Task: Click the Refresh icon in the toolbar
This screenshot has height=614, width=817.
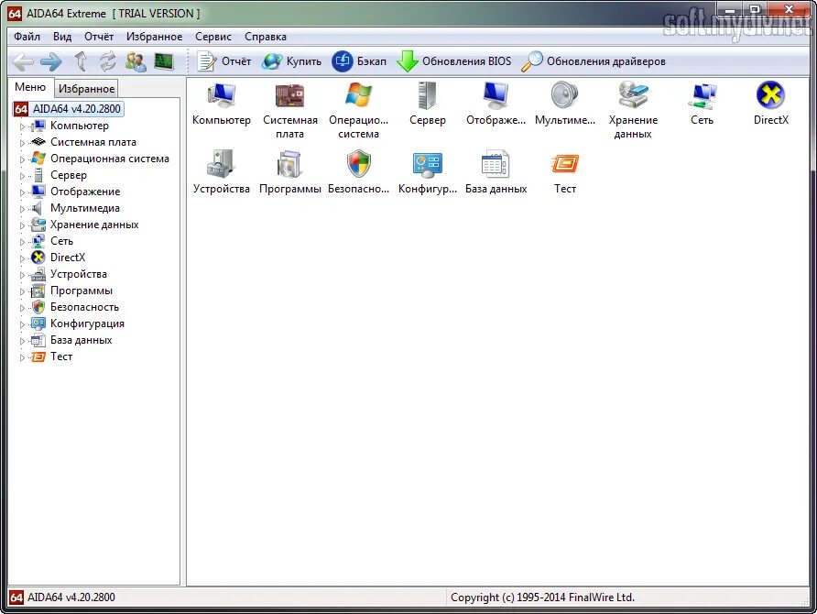Action: (108, 62)
